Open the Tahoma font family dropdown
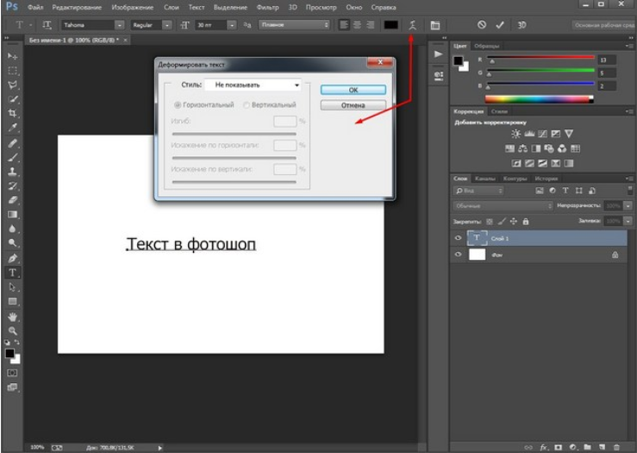This screenshot has width=637, height=453. [x=119, y=25]
